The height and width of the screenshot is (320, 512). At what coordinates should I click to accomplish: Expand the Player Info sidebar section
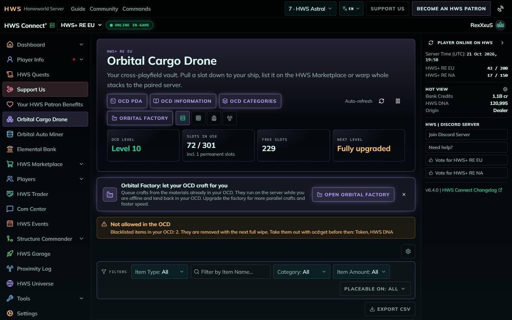pos(45,60)
